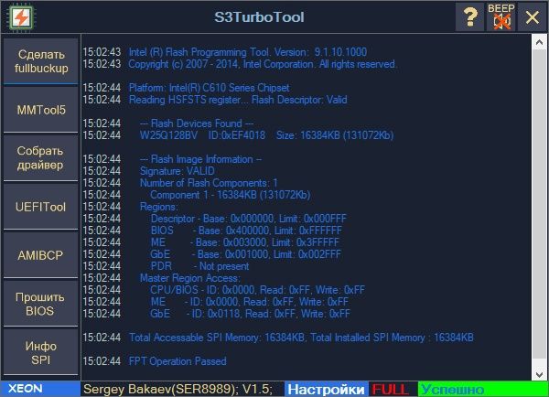Click the green Успешно status indicator
This screenshot has width=549, height=397.
pos(483,390)
